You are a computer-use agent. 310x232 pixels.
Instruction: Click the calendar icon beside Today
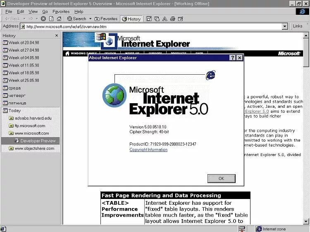click(x=5, y=111)
